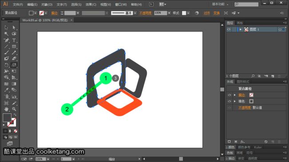Select the Scale tool
Screen dimensions: 289x162
coord(14,65)
